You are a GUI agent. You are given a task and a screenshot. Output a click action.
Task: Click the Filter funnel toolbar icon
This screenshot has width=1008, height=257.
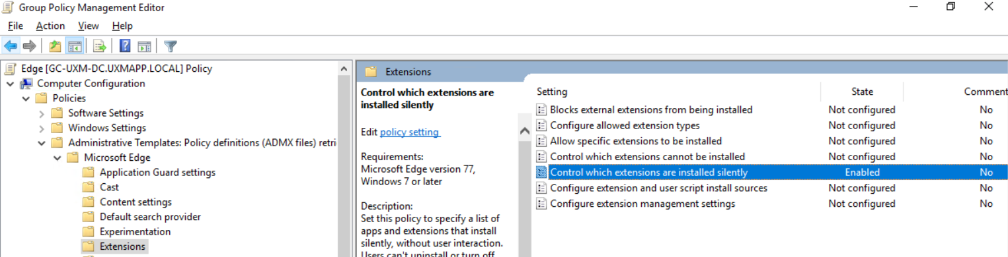[x=171, y=46]
